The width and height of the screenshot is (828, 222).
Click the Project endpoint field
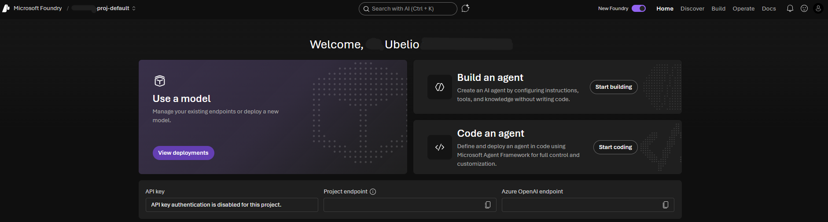[410, 205]
